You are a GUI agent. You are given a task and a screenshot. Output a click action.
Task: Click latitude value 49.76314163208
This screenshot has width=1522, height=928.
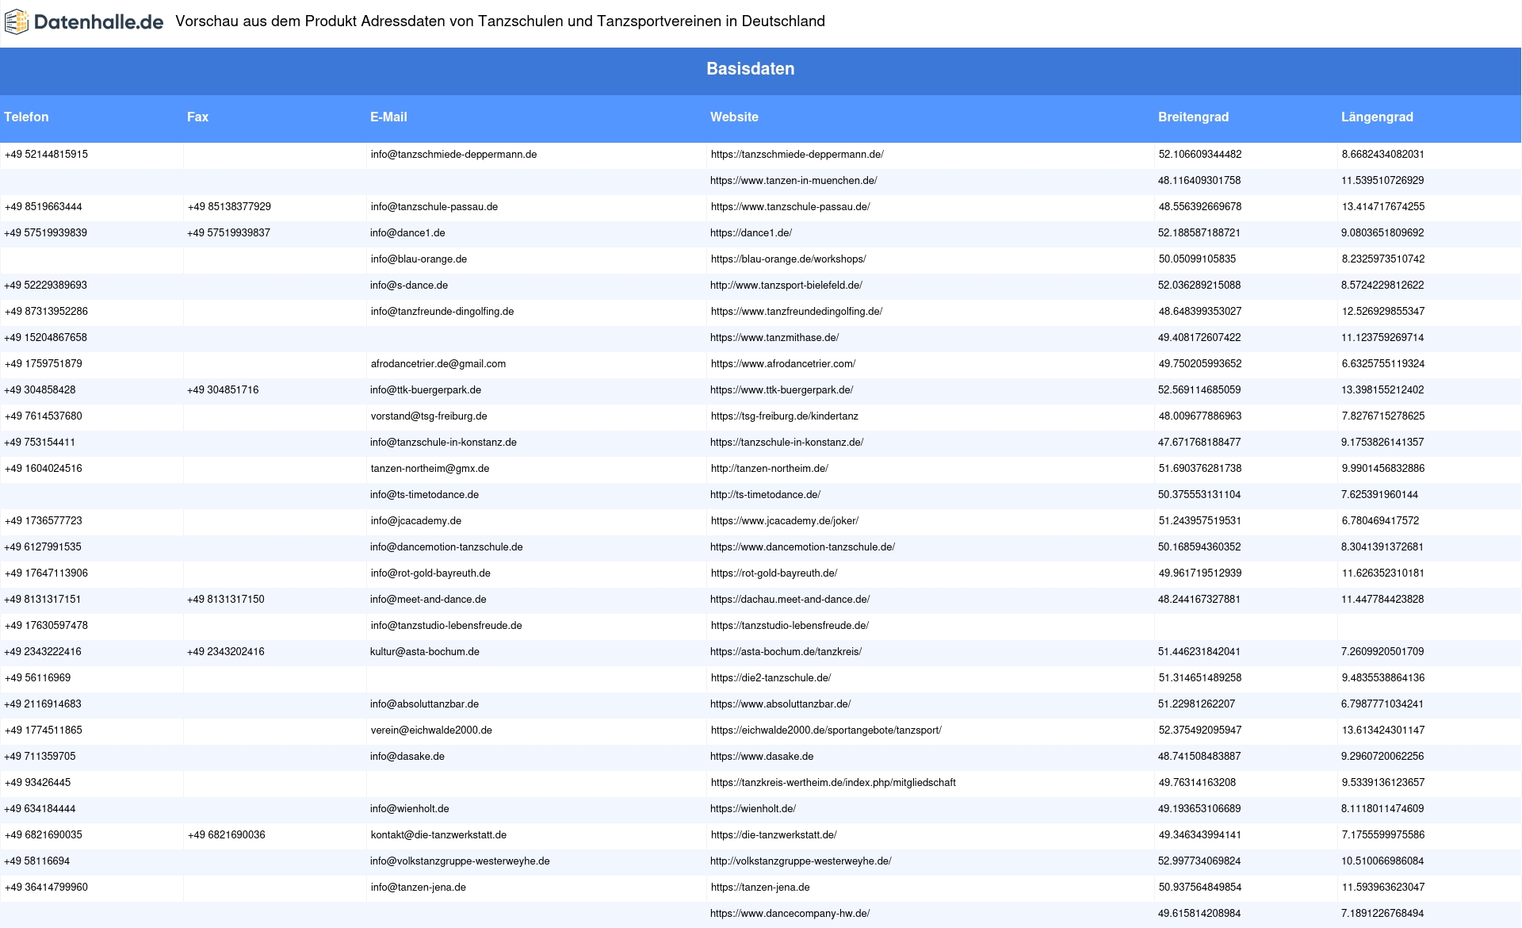[1197, 783]
